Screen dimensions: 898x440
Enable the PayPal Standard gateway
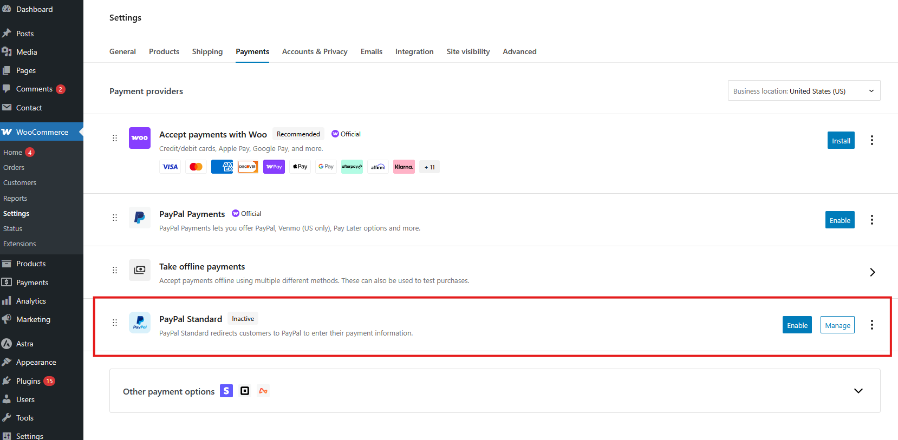[797, 325]
